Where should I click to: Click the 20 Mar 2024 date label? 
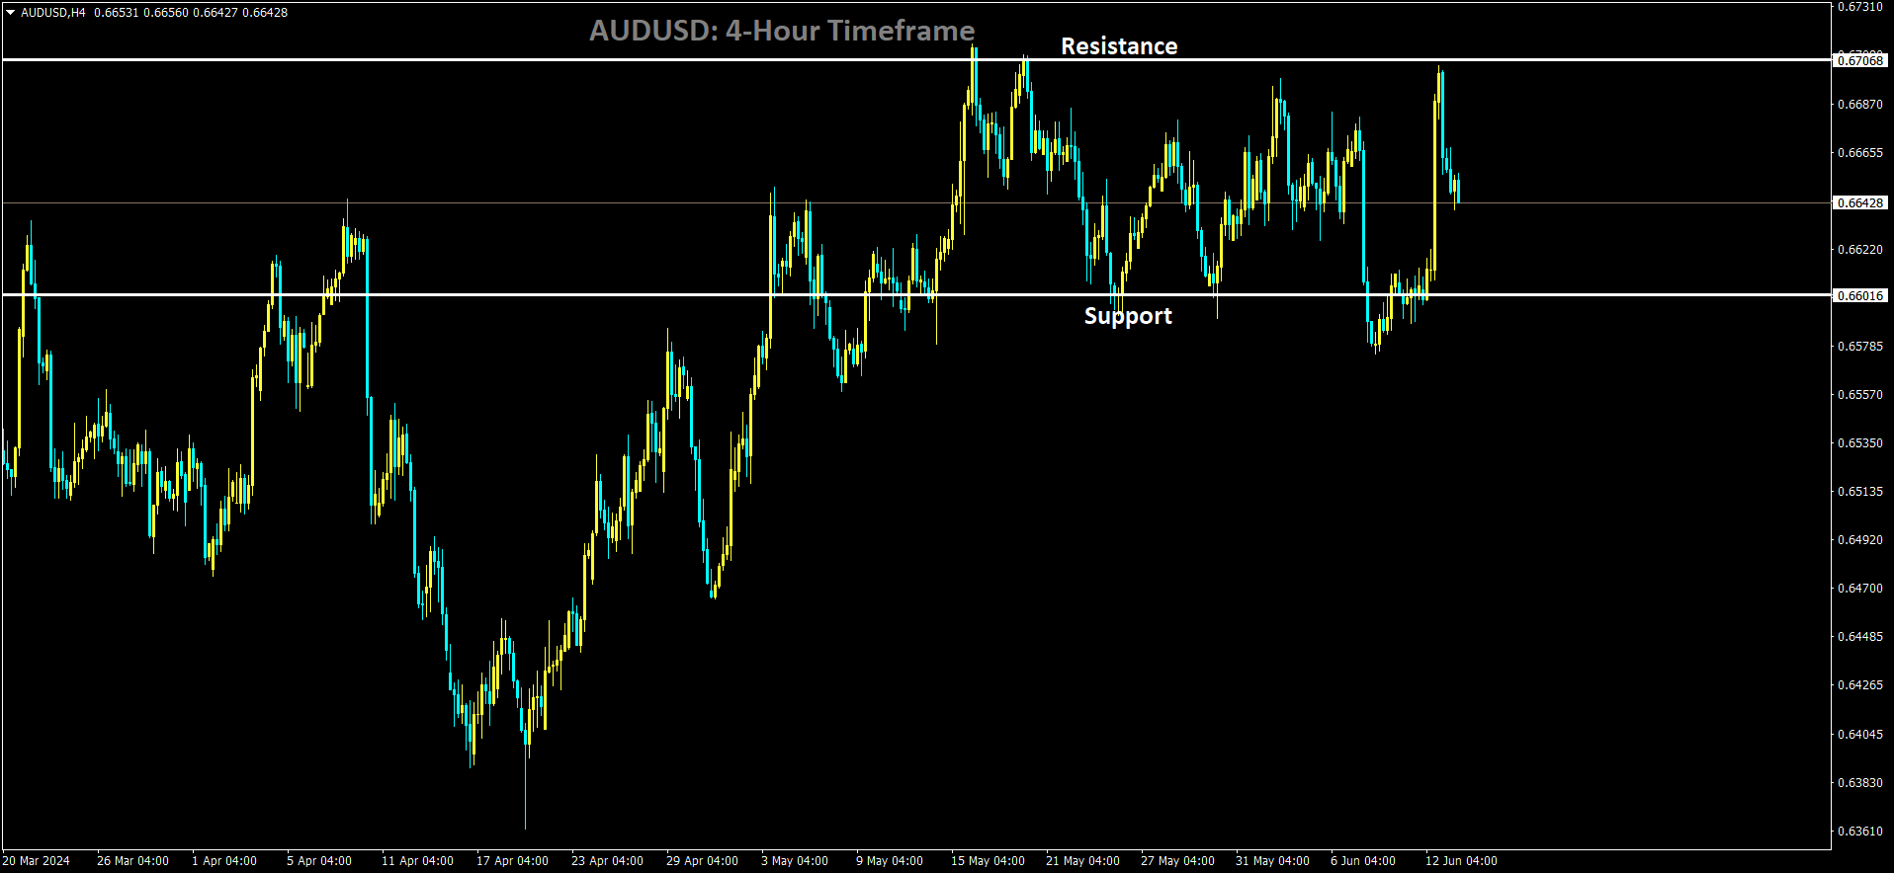(x=37, y=861)
